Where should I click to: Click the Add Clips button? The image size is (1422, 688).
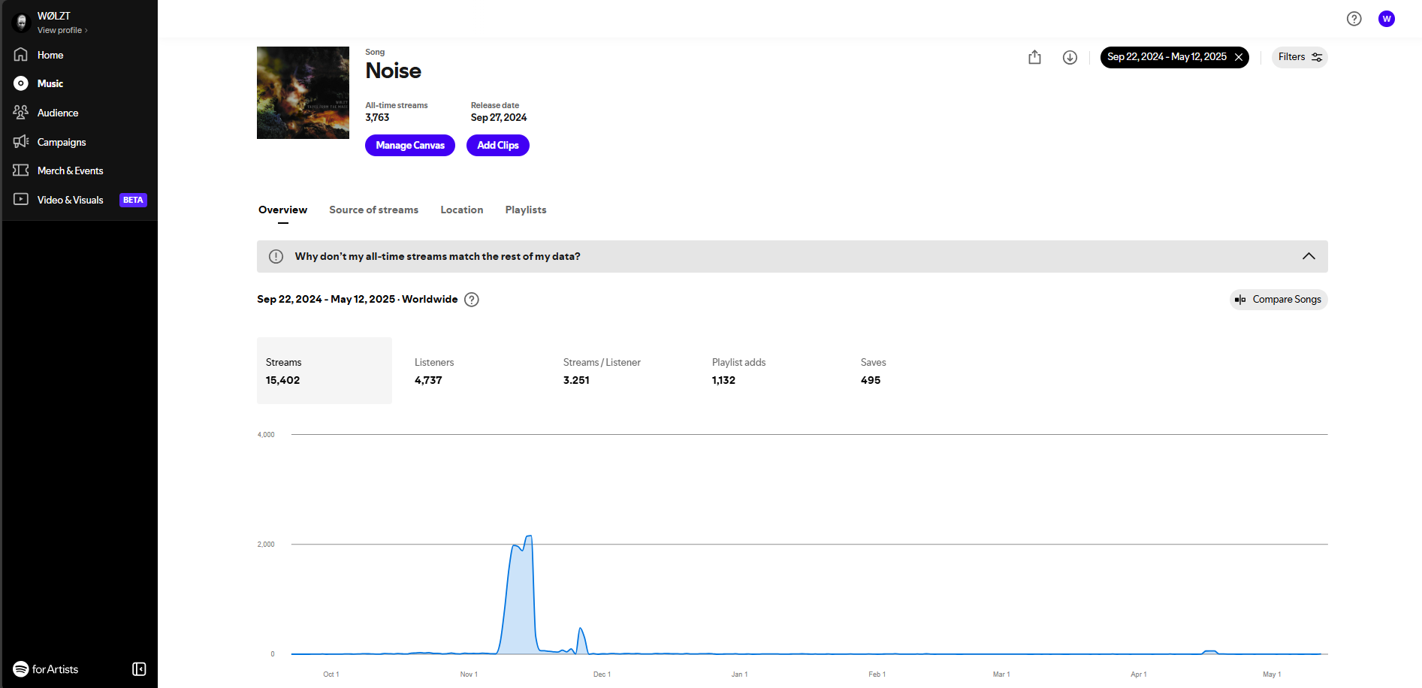pyautogui.click(x=498, y=145)
